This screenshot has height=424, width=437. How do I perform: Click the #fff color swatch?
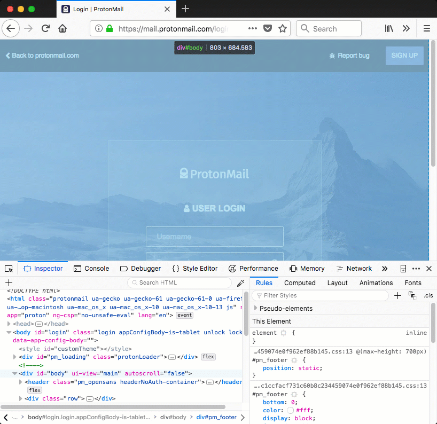(x=291, y=410)
